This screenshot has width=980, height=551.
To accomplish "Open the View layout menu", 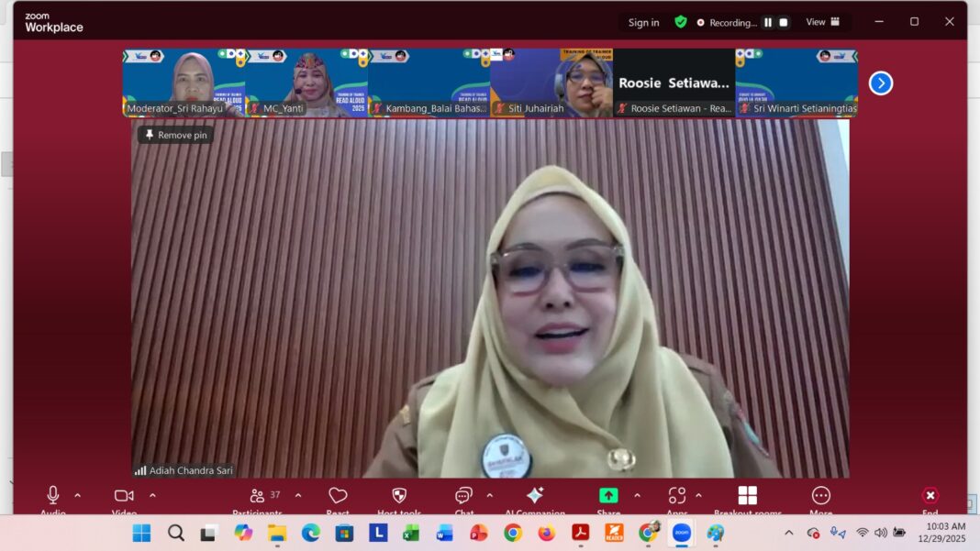I will (822, 22).
